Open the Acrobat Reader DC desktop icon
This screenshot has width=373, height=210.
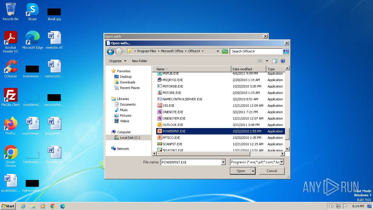pyautogui.click(x=10, y=42)
